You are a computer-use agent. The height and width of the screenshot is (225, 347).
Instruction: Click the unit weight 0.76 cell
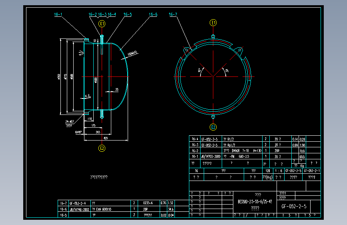(x=163, y=203)
